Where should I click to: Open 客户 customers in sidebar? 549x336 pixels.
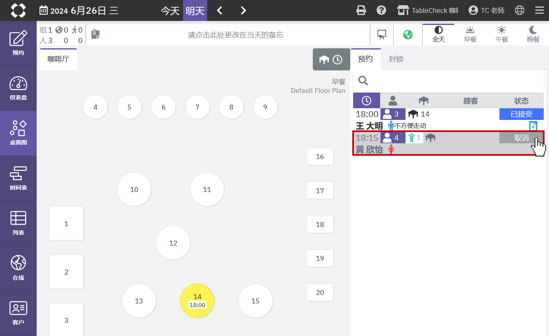(x=18, y=313)
